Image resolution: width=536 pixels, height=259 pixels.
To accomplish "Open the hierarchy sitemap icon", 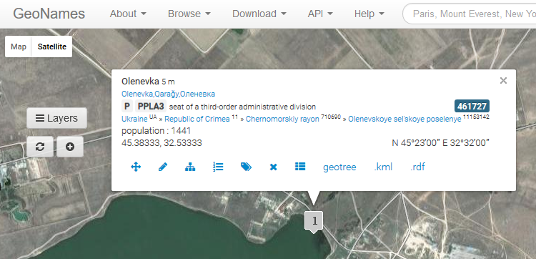I will [190, 167].
